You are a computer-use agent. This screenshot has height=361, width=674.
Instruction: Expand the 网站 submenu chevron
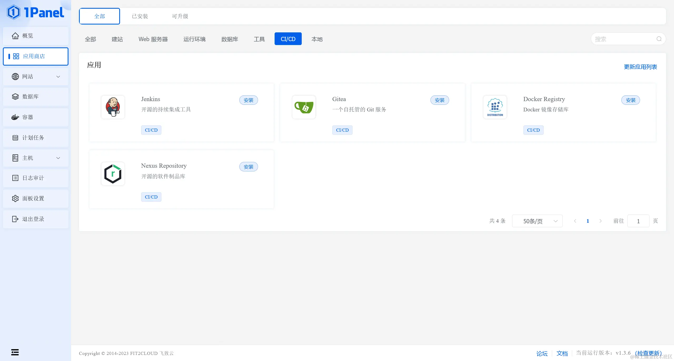58,77
